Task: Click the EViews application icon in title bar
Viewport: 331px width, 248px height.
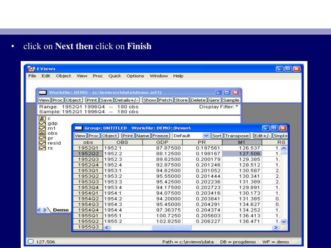Action: [x=31, y=69]
